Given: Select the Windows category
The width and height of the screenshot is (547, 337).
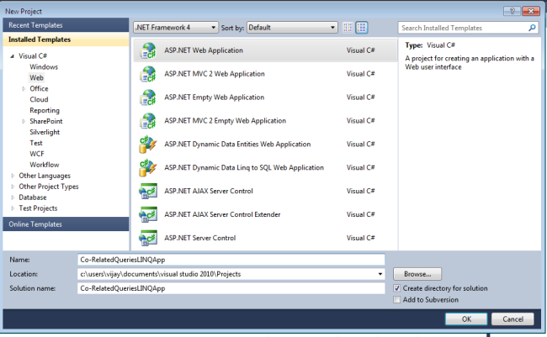Looking at the screenshot, I should pos(44,66).
